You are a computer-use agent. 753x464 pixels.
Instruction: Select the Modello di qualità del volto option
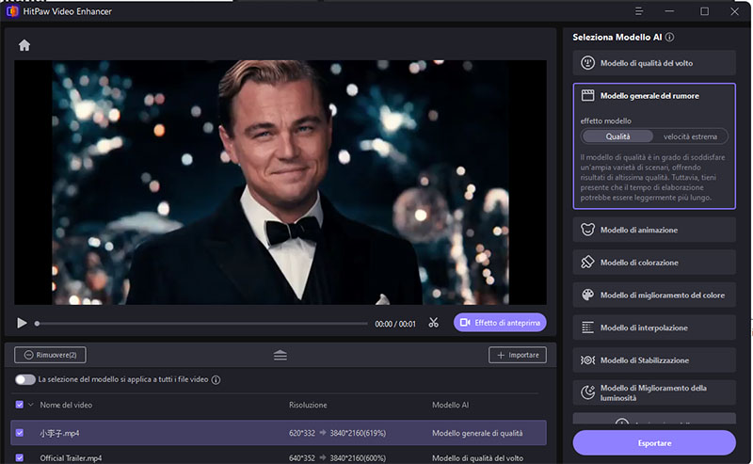pyautogui.click(x=654, y=63)
